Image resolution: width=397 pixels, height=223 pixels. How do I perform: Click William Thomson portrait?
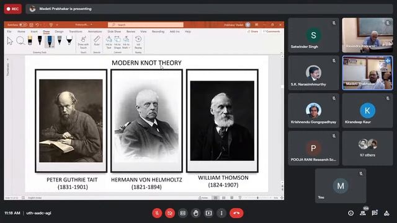pyautogui.click(x=222, y=121)
